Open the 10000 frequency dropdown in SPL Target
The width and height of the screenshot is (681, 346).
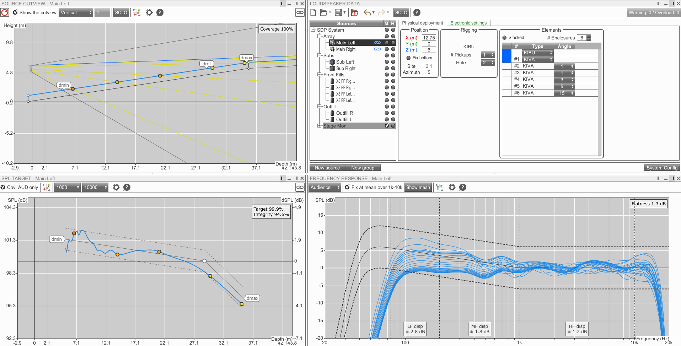95,187
